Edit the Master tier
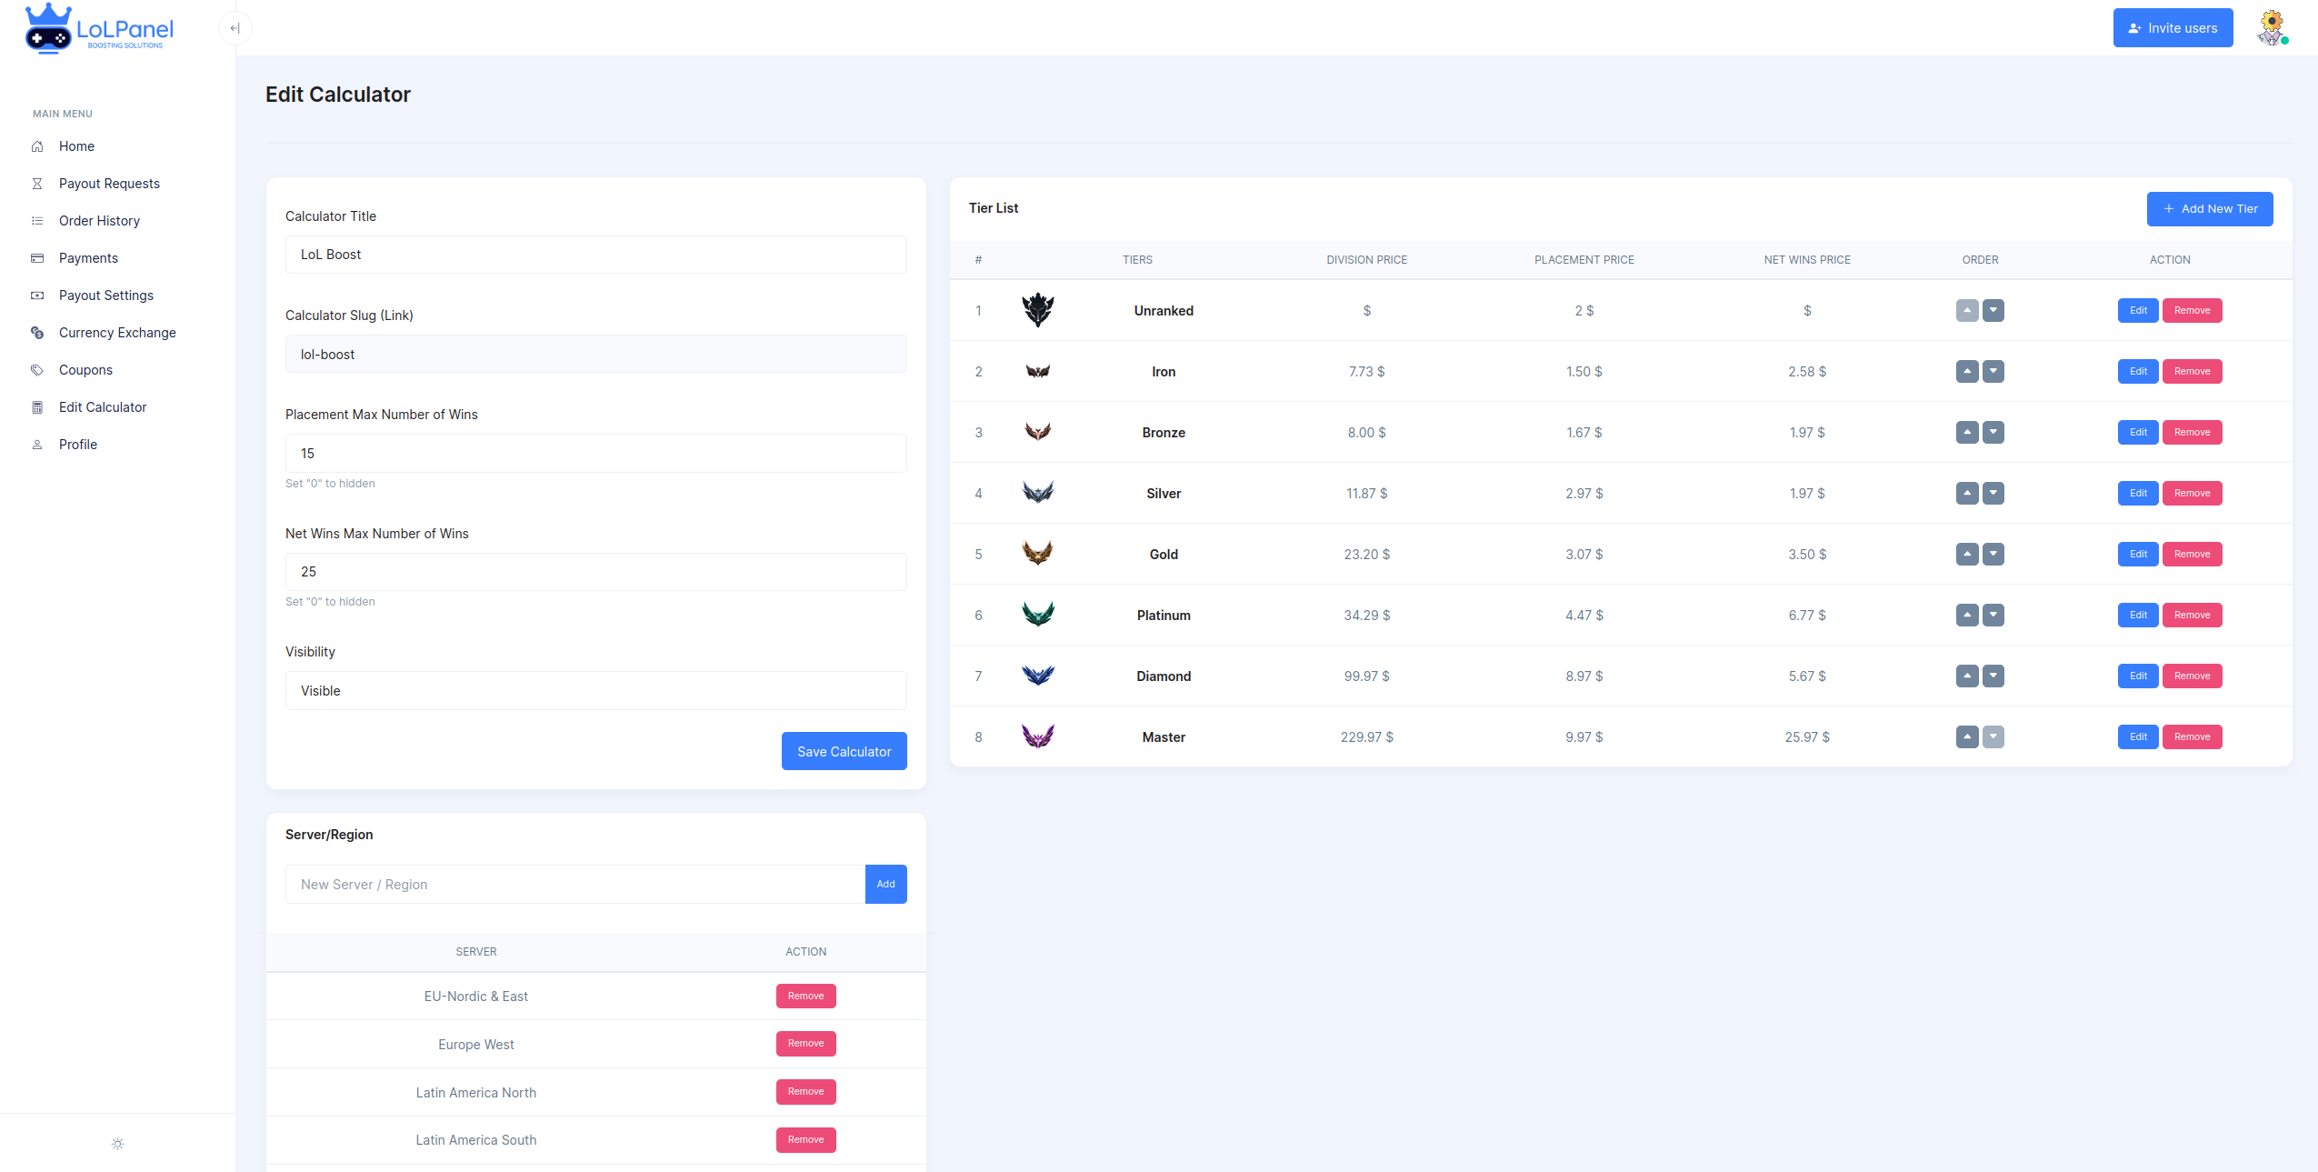The height and width of the screenshot is (1172, 2318). (2137, 736)
